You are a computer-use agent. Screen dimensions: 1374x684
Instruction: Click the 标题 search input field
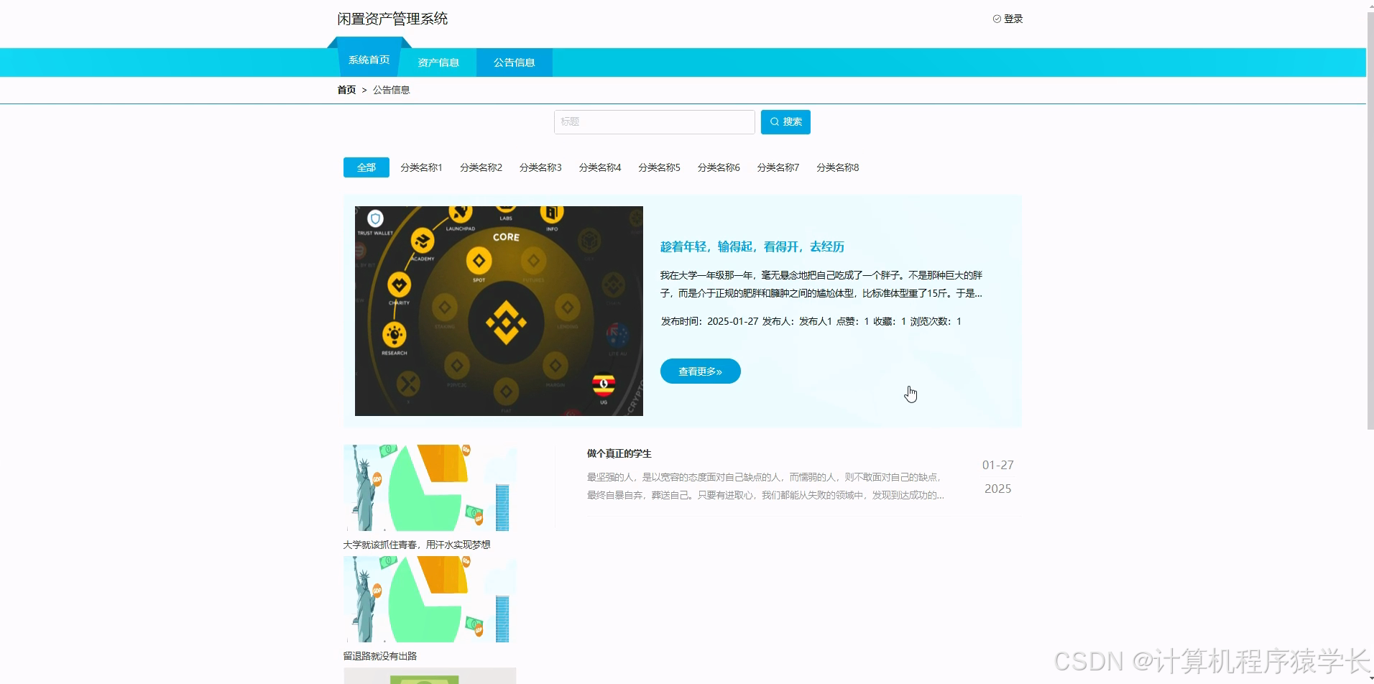[x=654, y=121]
